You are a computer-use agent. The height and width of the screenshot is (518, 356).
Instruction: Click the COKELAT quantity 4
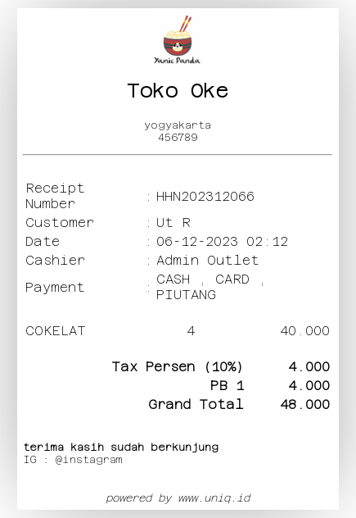pyautogui.click(x=191, y=331)
